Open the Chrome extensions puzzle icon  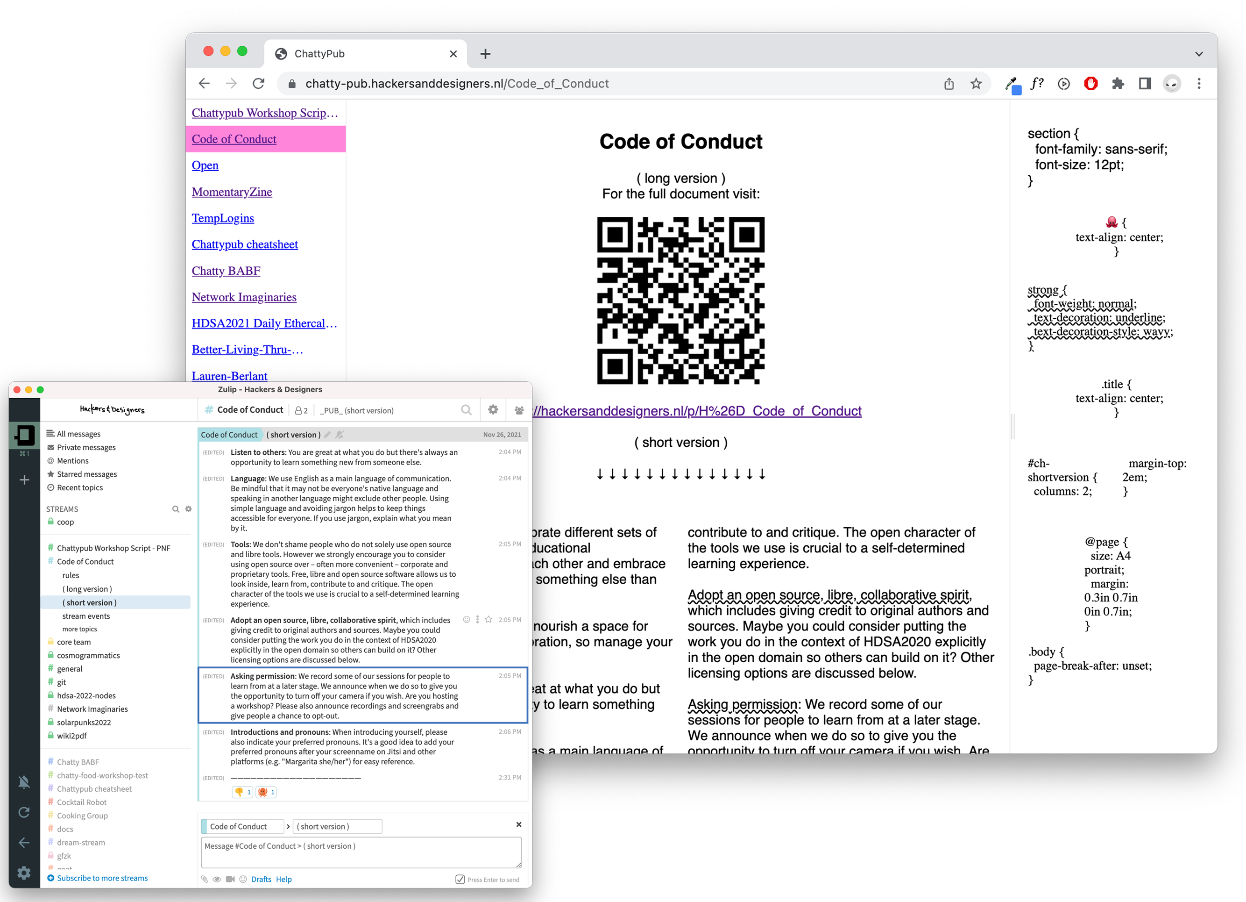coord(1118,84)
